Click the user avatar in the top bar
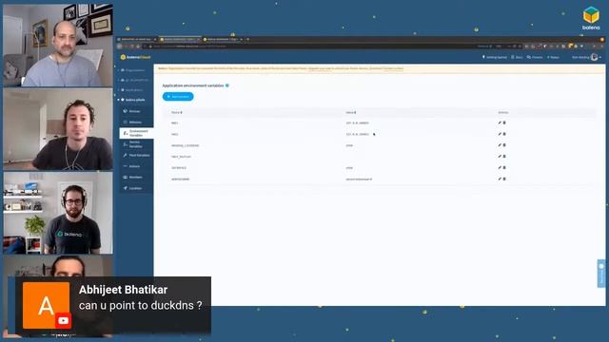This screenshot has height=342, width=609. point(594,57)
